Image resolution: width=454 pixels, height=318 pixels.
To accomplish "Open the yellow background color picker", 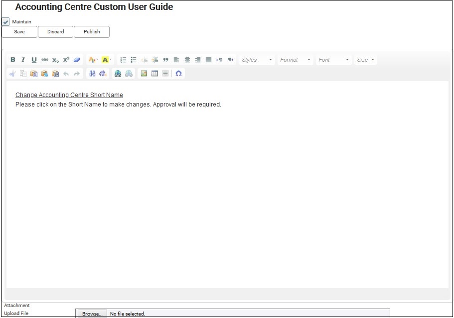I will [x=106, y=60].
